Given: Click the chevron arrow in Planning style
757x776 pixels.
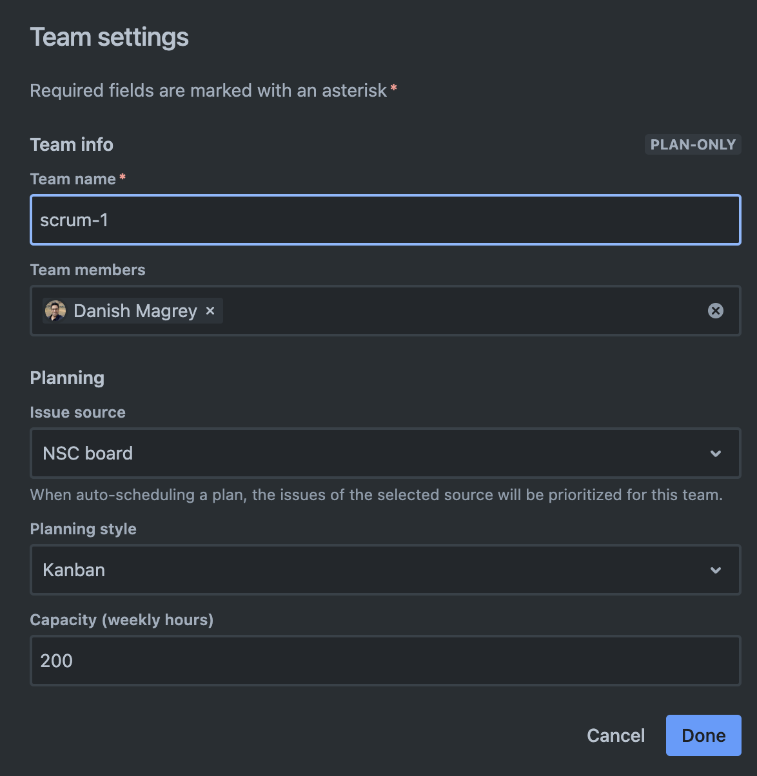Looking at the screenshot, I should pos(715,570).
